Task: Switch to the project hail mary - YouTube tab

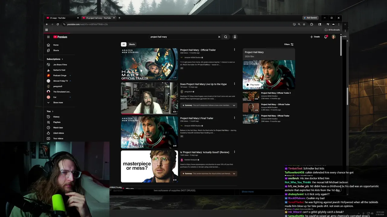Action: pyautogui.click(x=98, y=18)
